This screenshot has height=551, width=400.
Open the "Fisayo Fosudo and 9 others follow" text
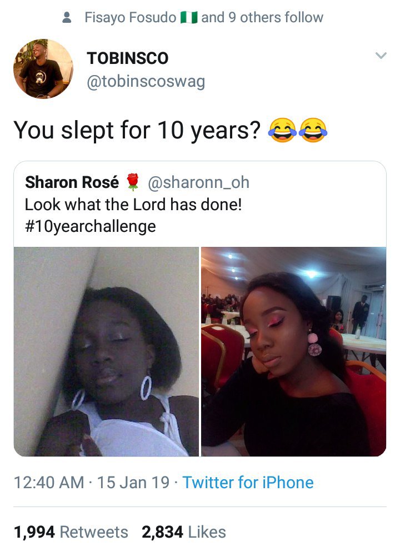(203, 18)
